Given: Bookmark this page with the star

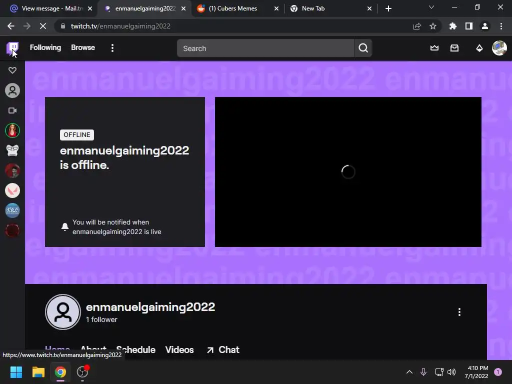Looking at the screenshot, I should click(433, 26).
